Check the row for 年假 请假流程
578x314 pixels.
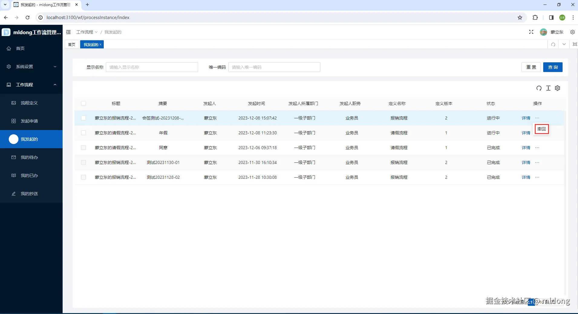pyautogui.click(x=83, y=133)
